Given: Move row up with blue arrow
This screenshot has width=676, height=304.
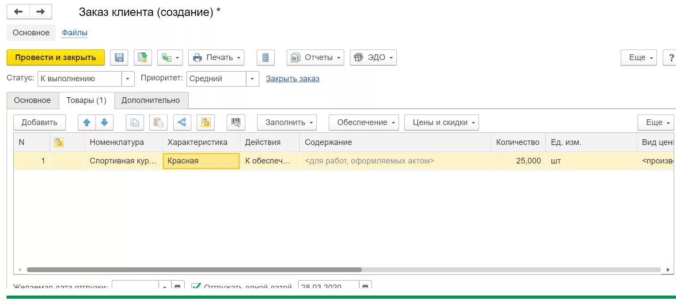Looking at the screenshot, I should pos(87,122).
